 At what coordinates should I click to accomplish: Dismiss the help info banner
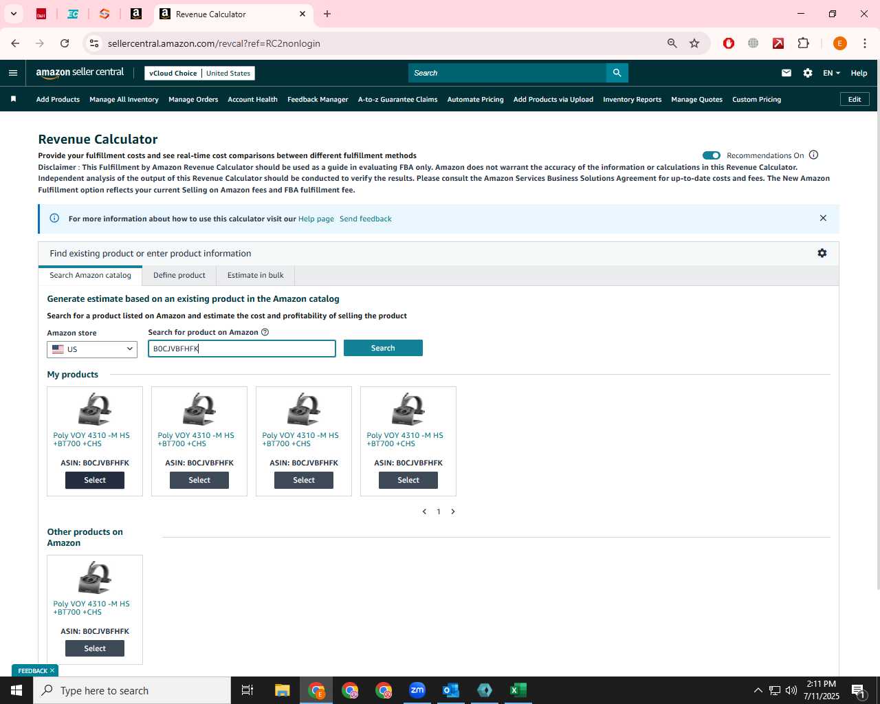[823, 218]
